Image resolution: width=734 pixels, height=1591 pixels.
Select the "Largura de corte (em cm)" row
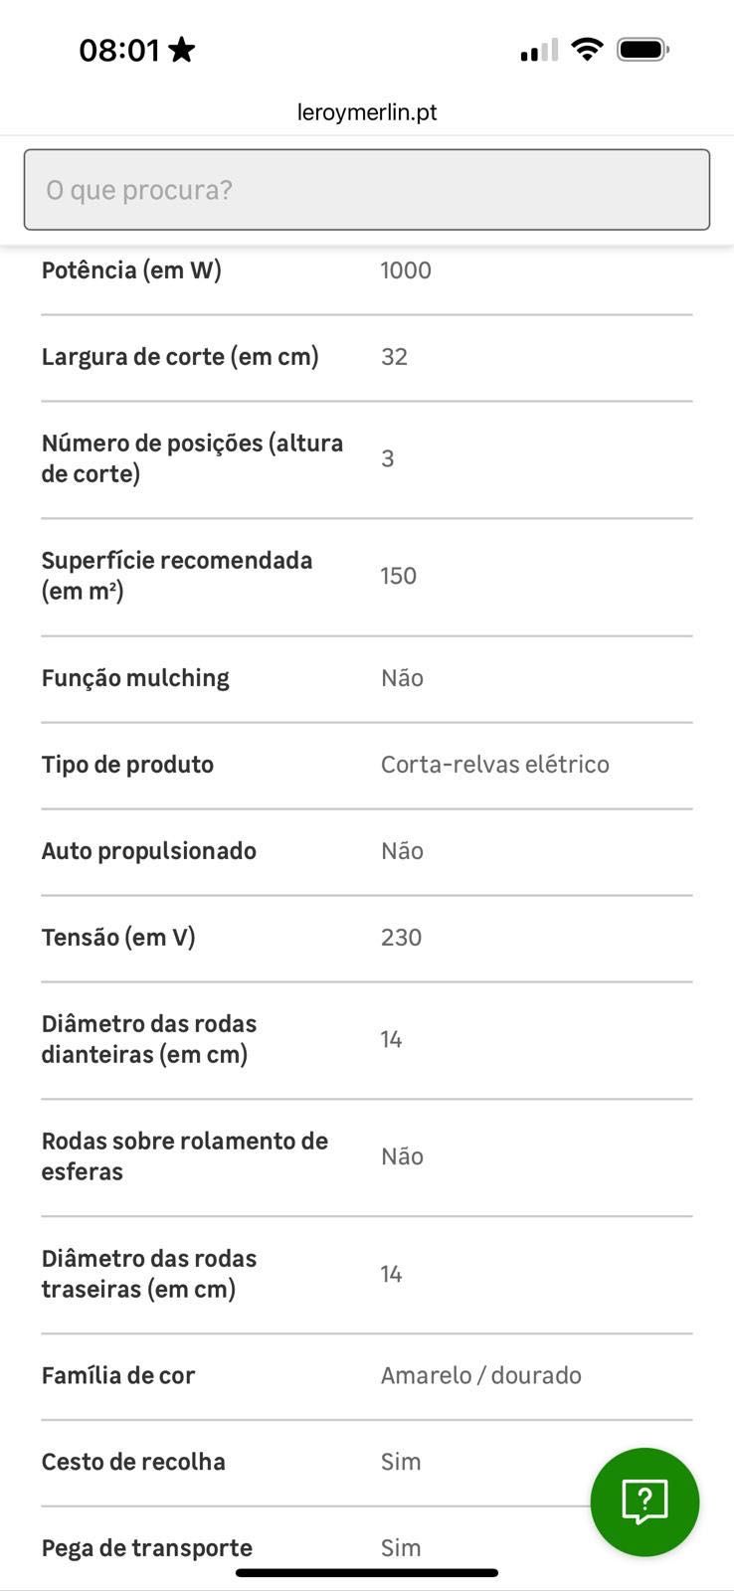[x=367, y=358]
